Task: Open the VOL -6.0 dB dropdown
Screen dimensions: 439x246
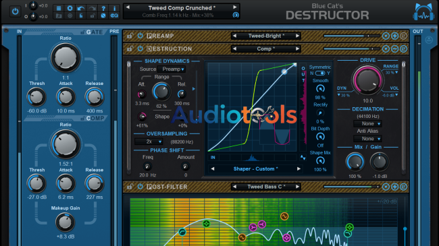Action: (390, 95)
